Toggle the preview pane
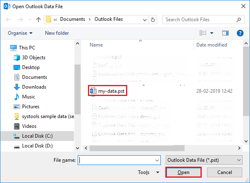The width and height of the screenshot is (250, 183). 225,33
